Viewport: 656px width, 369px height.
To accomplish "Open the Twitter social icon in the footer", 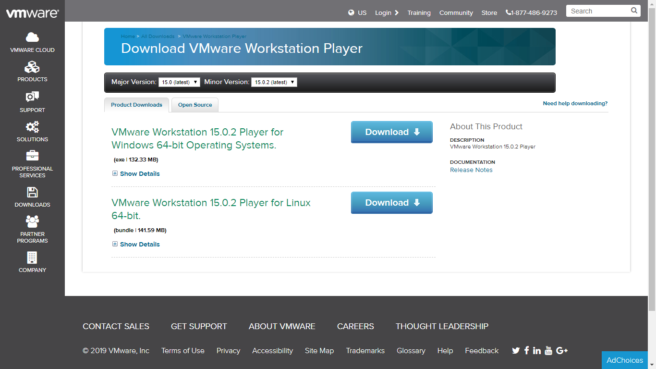I will (516, 351).
